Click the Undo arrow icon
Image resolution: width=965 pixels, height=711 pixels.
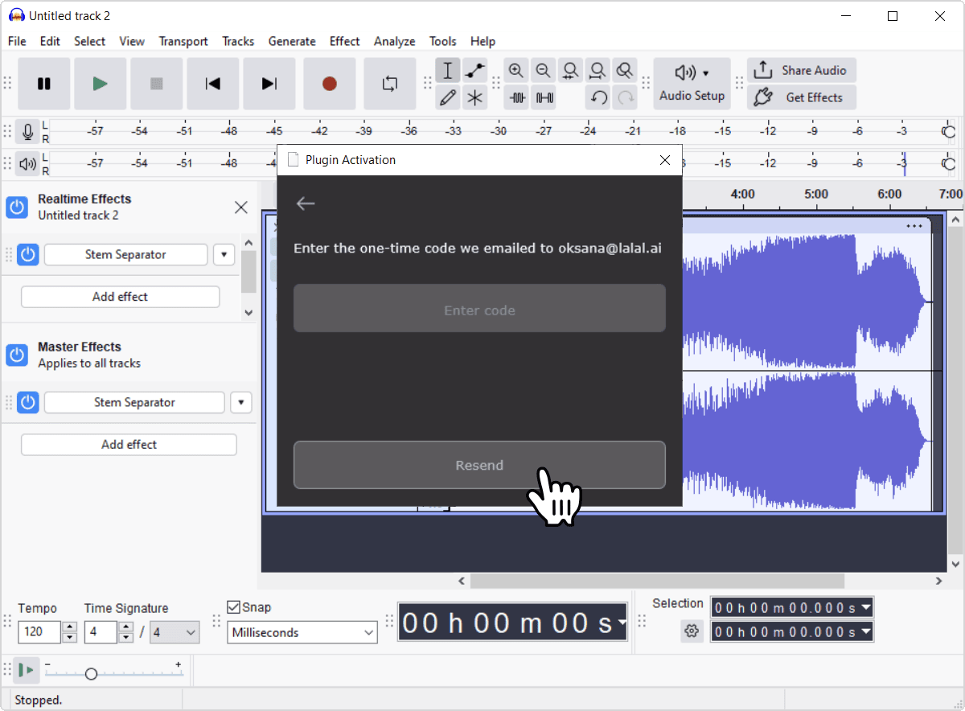[x=597, y=98]
